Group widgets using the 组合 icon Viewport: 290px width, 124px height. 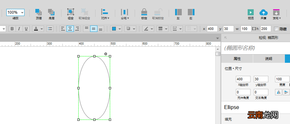71,12
